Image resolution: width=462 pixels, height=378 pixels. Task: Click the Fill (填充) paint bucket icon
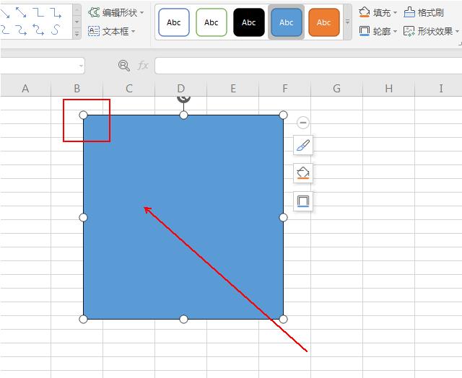click(x=365, y=13)
